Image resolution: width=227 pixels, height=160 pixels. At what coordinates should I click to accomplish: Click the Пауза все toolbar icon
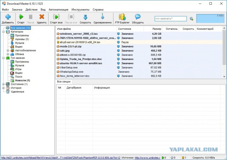pyautogui.click(x=71, y=17)
